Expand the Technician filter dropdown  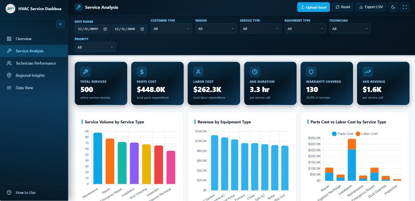tap(350, 29)
